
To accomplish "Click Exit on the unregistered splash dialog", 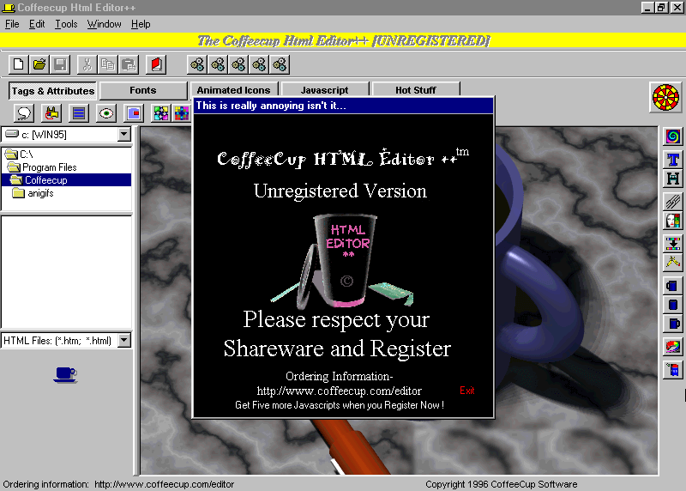I will tap(466, 391).
